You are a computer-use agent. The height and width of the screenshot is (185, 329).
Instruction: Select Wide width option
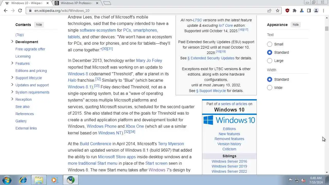[x=270, y=88]
